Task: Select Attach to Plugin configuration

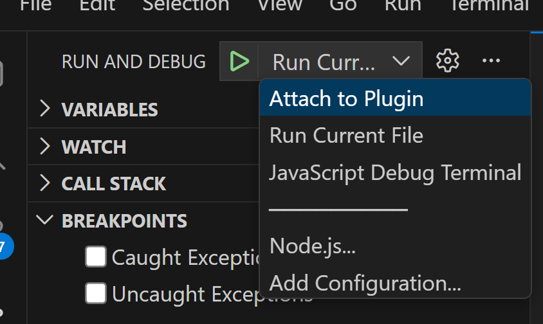Action: (x=346, y=99)
